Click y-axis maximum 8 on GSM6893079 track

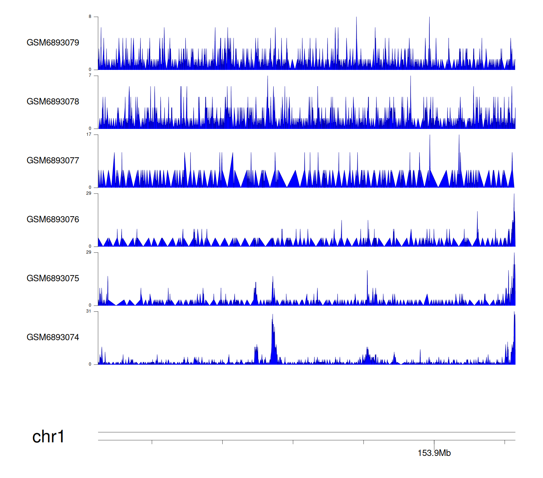point(90,17)
